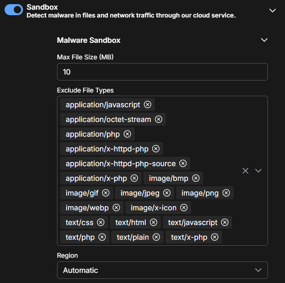Delete the text/x-php exclusion tag
Viewport: 285px width, 283px height.
tap(215, 237)
